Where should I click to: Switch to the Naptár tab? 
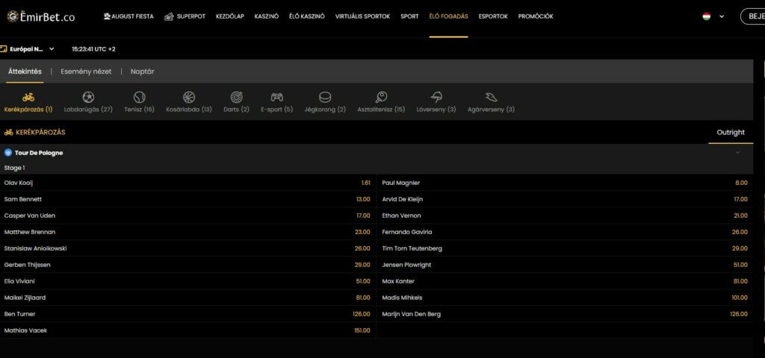pyautogui.click(x=143, y=72)
